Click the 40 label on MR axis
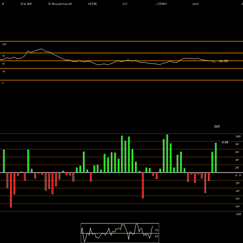 click(x=237, y=160)
